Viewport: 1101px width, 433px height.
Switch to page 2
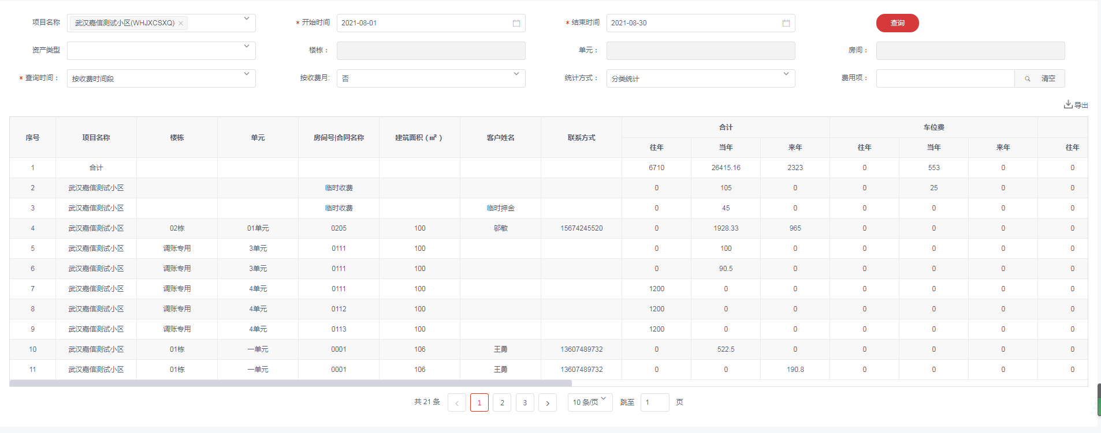(x=502, y=402)
